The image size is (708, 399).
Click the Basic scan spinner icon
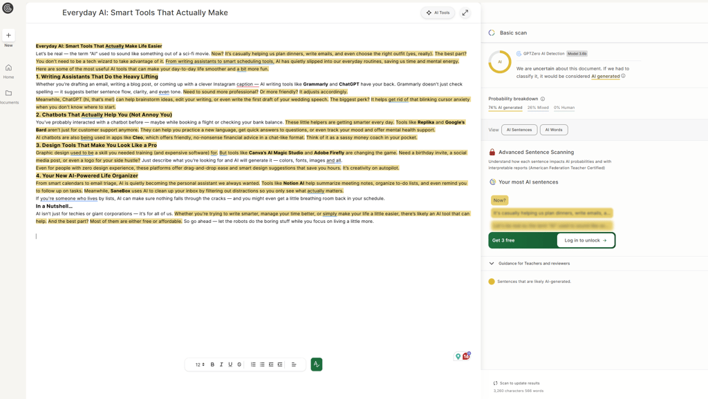point(492,33)
